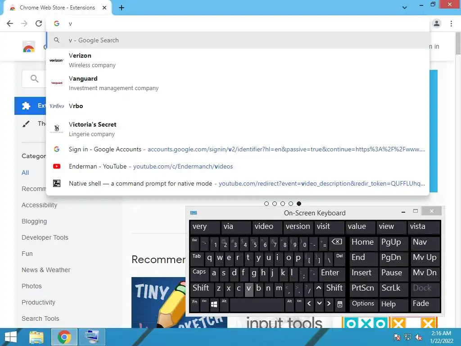Select News & Weather category
Viewport: 461px width, 346px height.
pos(46,270)
